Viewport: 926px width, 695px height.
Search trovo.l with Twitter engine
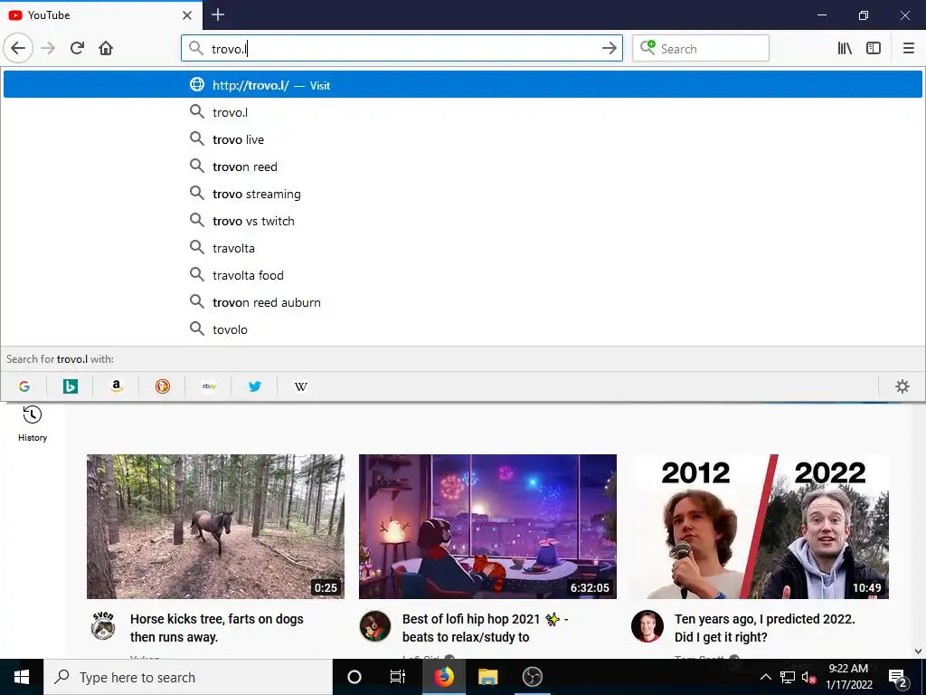tap(255, 386)
